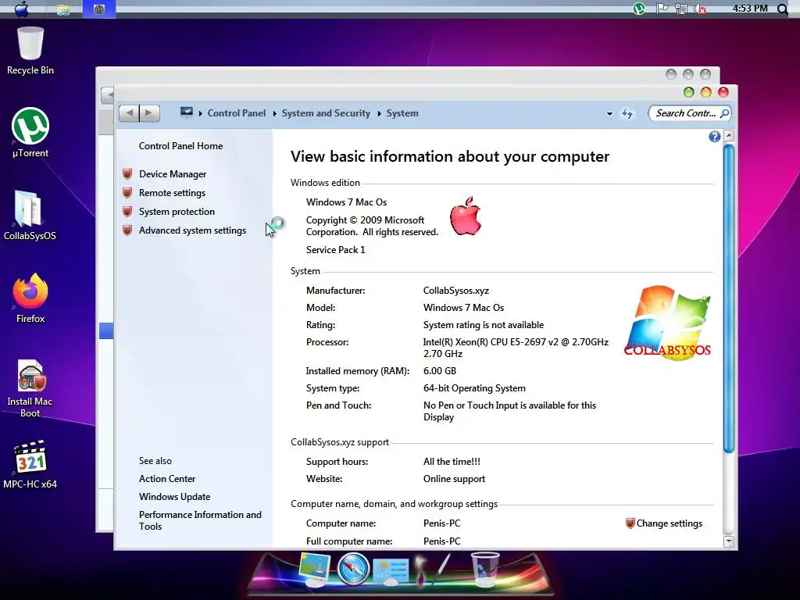Click the 6.00 GB memory value
Screen dimensions: 800x600
[440, 371]
